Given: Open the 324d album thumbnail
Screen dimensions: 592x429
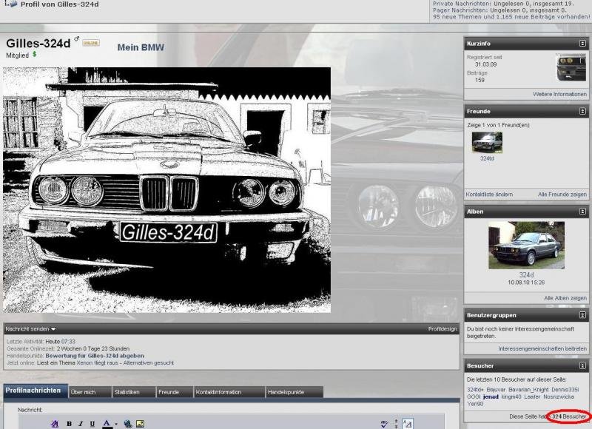Looking at the screenshot, I should tap(526, 245).
